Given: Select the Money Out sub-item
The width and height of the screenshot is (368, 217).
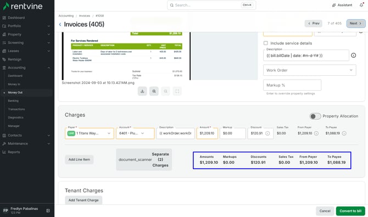Looking at the screenshot, I should click(x=15, y=92).
